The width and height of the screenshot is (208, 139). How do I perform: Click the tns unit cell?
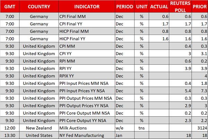(141, 128)
